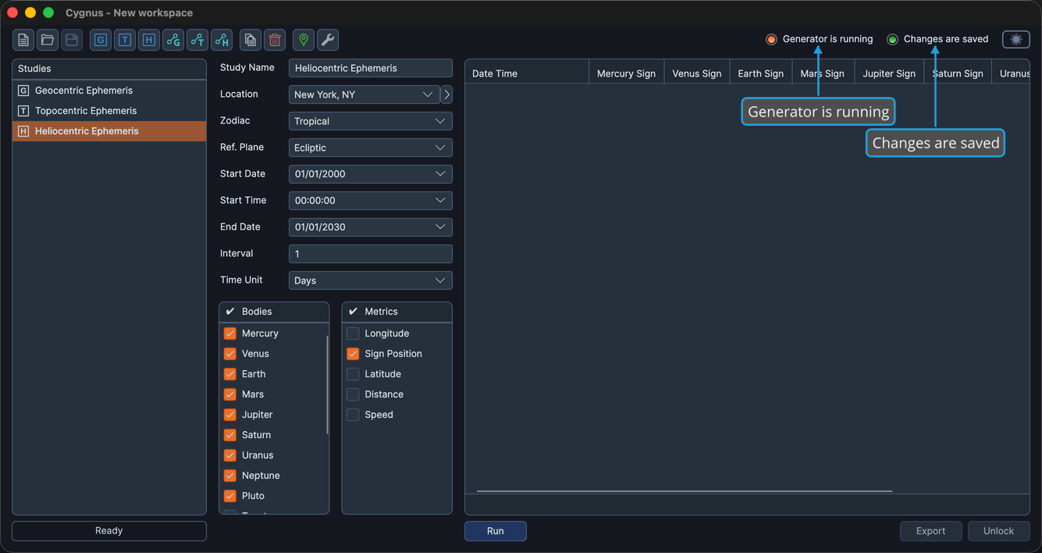Enable the Distance metric checkbox
1042x553 pixels.
[353, 394]
